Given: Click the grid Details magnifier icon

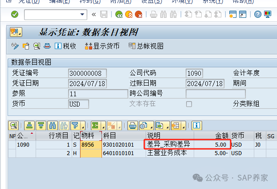Looking at the screenshot, I should pos(13,126).
